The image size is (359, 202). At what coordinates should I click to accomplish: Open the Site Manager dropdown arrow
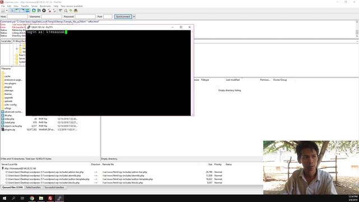point(7,11)
